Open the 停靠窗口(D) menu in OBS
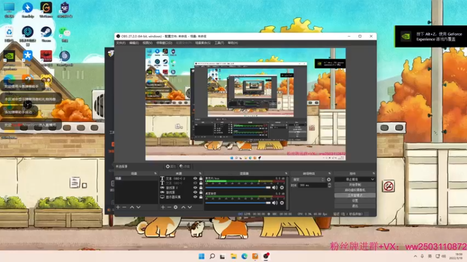 (164, 43)
